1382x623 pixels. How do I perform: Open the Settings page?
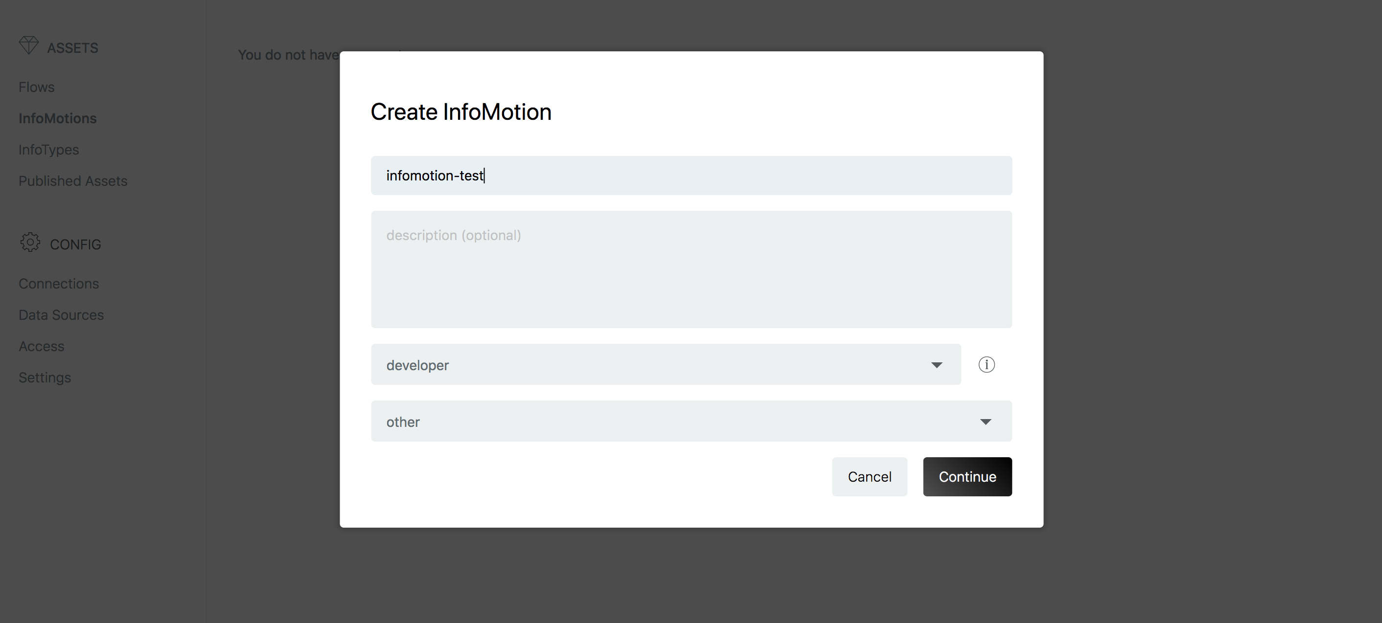(x=45, y=377)
